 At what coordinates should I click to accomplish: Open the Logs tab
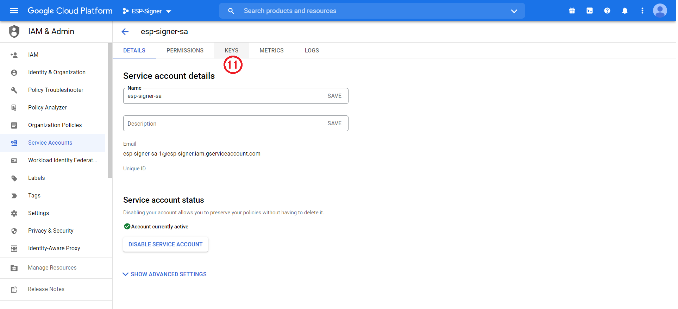(312, 51)
